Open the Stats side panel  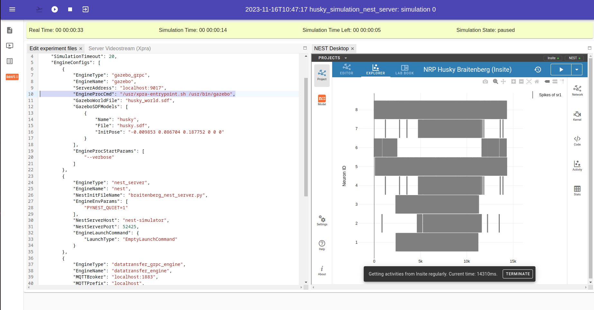click(x=577, y=191)
